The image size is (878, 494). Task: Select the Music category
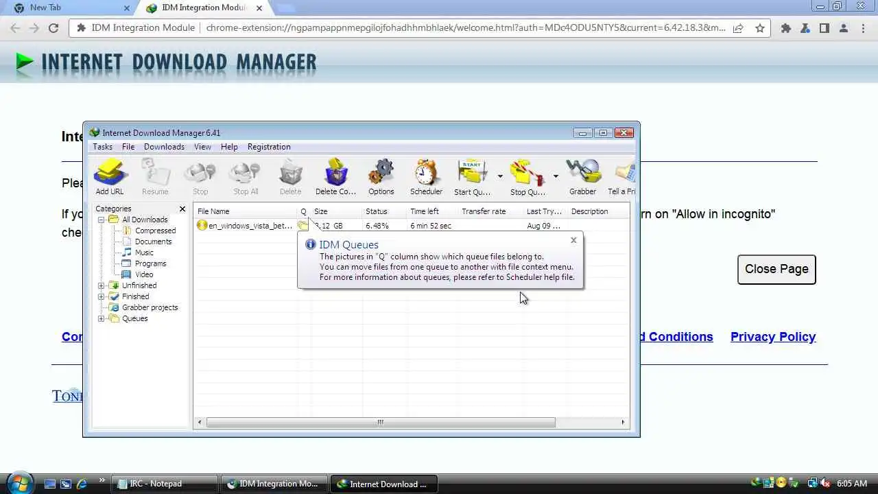coord(144,252)
